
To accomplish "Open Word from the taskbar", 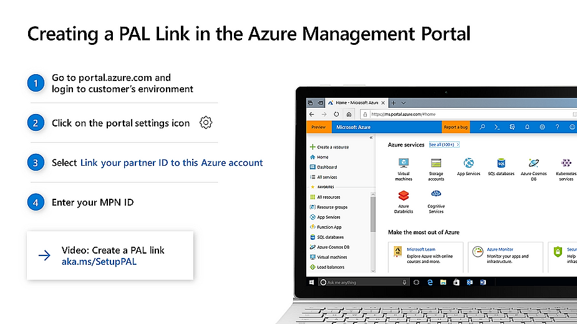I will pyautogui.click(x=483, y=282).
